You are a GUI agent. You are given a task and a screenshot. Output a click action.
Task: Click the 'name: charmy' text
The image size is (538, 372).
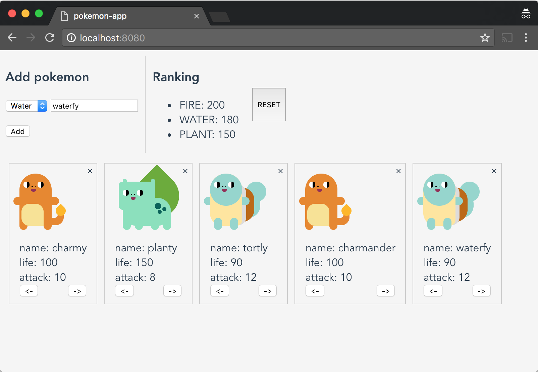(x=53, y=248)
